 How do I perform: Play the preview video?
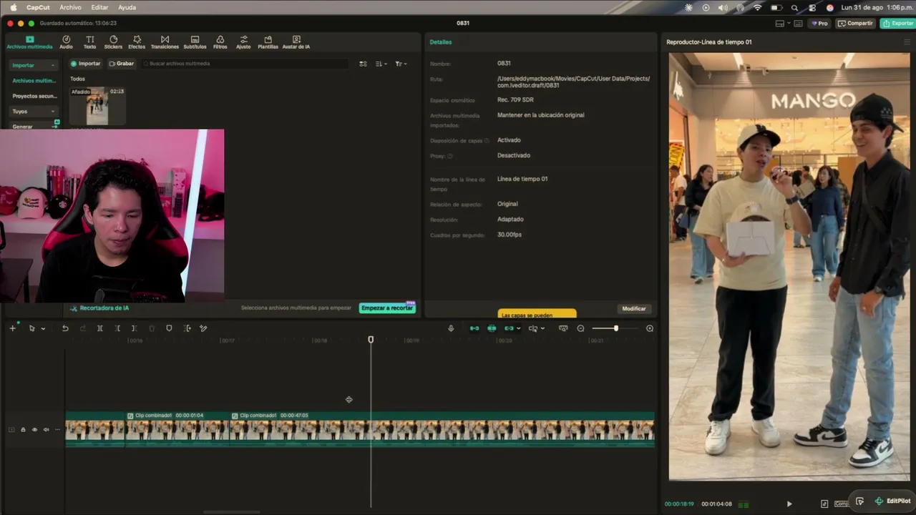coord(789,504)
